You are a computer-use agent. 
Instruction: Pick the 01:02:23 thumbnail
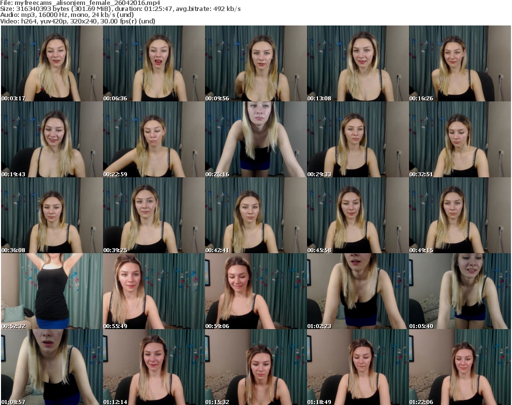pyautogui.click(x=358, y=291)
